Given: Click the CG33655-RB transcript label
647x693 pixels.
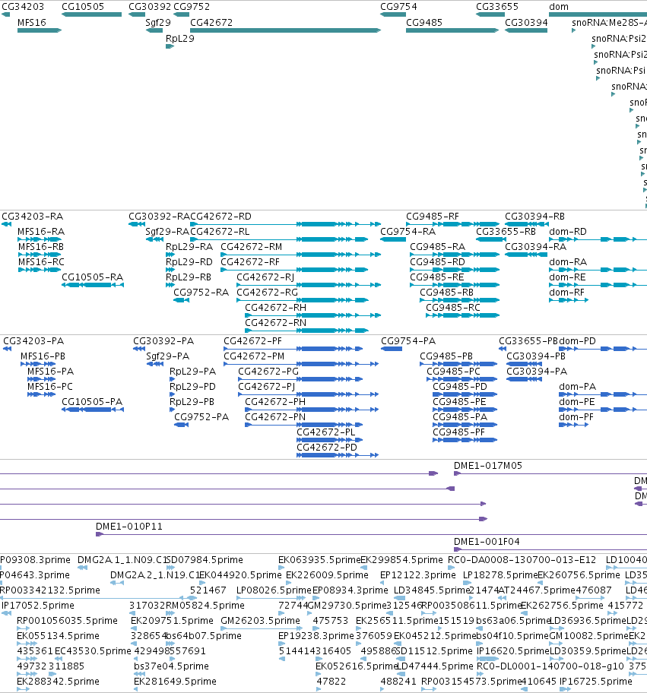Looking at the screenshot, I should click(506, 232).
